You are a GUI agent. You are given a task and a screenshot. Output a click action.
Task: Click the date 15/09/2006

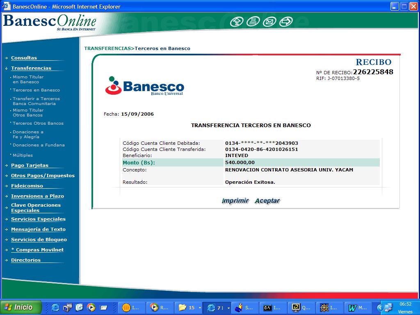click(x=137, y=114)
